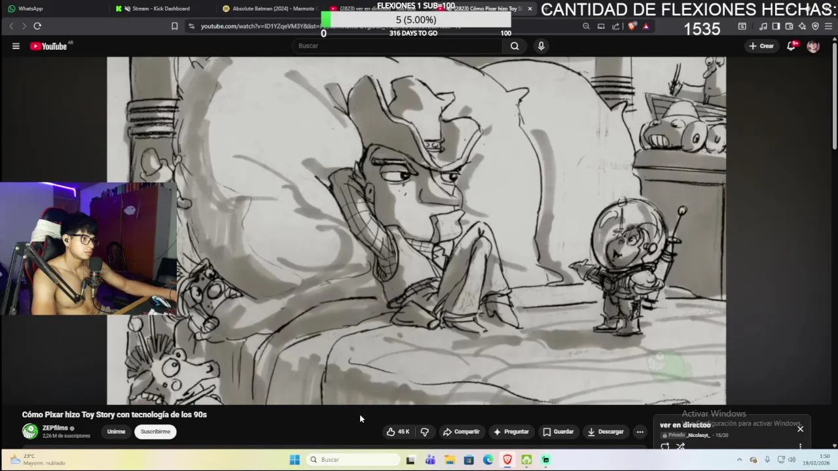Toggle loop playlist icon in playlist panel
This screenshot has width=838, height=471.
coord(665,446)
